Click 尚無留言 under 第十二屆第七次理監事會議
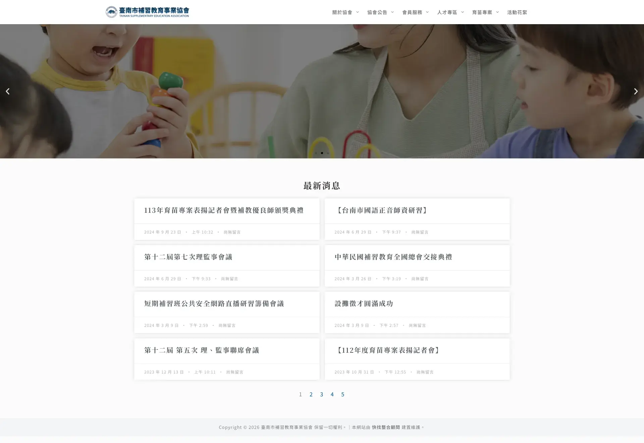The width and height of the screenshot is (644, 443). 229,279
